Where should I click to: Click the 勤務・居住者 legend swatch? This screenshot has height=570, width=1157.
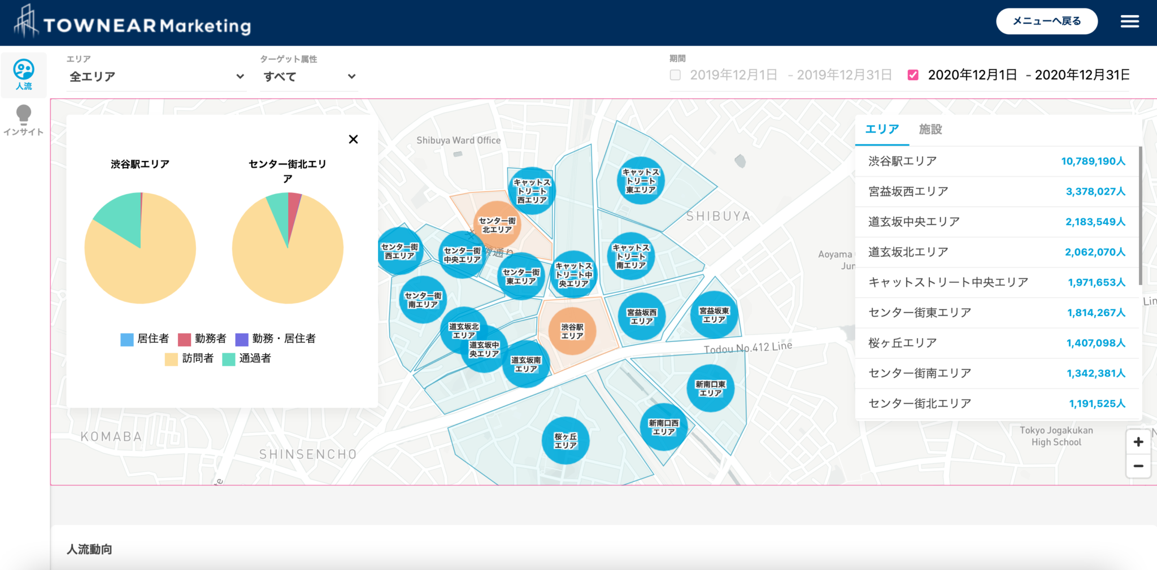pyautogui.click(x=242, y=339)
